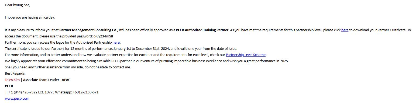
Task: Click the phone number +1 (844) 426-7322
Action: click(23, 92)
